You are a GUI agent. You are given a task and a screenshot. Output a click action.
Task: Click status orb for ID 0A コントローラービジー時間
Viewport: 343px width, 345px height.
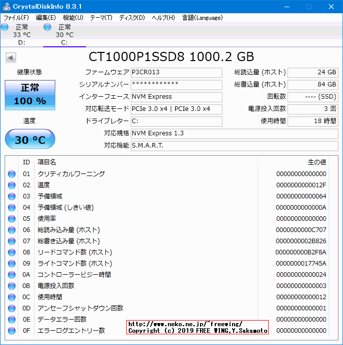pyautogui.click(x=12, y=275)
